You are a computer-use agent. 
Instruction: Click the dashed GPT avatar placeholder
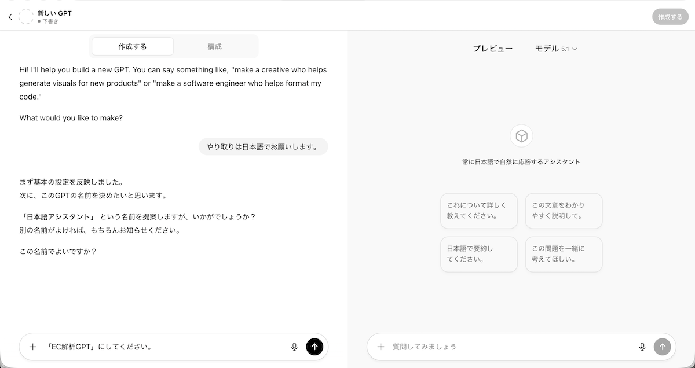26,17
